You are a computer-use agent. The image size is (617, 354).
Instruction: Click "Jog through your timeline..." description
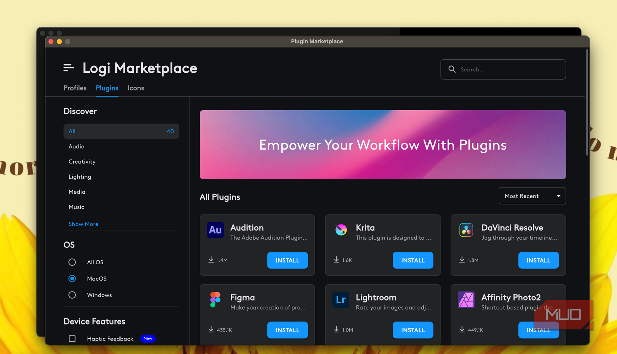tap(519, 238)
